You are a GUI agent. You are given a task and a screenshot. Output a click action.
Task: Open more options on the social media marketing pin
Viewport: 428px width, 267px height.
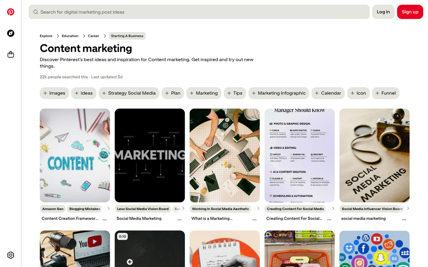click(x=404, y=220)
